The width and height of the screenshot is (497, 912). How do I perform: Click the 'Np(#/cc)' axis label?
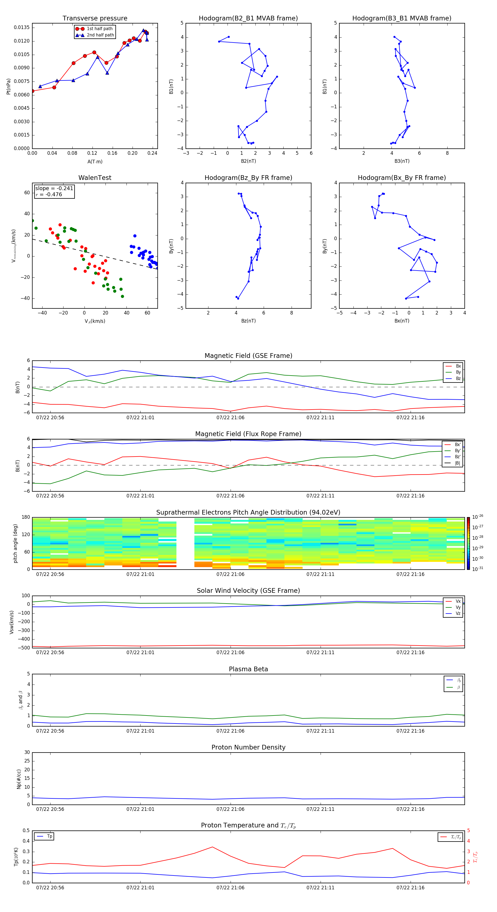pyautogui.click(x=19, y=779)
